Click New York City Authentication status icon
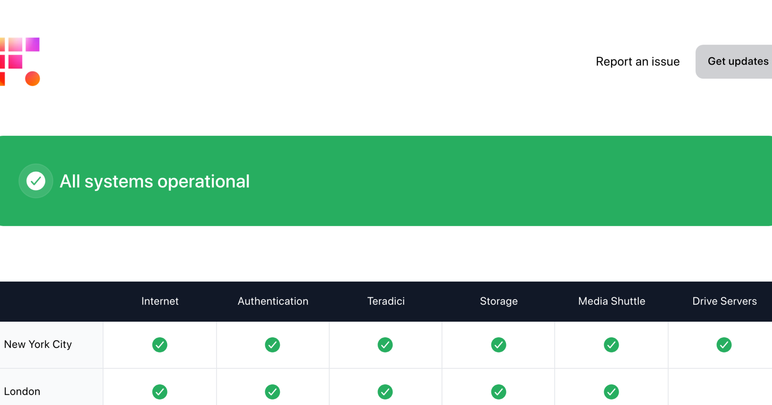 [x=272, y=345]
